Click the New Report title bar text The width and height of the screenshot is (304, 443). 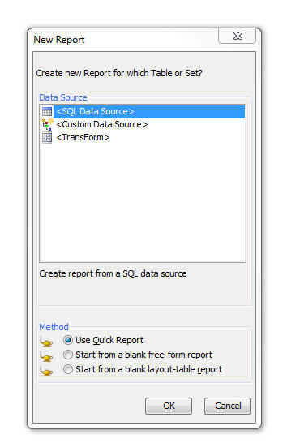coord(59,40)
